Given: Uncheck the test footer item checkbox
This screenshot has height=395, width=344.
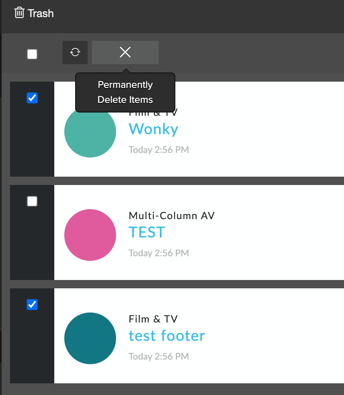Looking at the screenshot, I should click(x=32, y=305).
